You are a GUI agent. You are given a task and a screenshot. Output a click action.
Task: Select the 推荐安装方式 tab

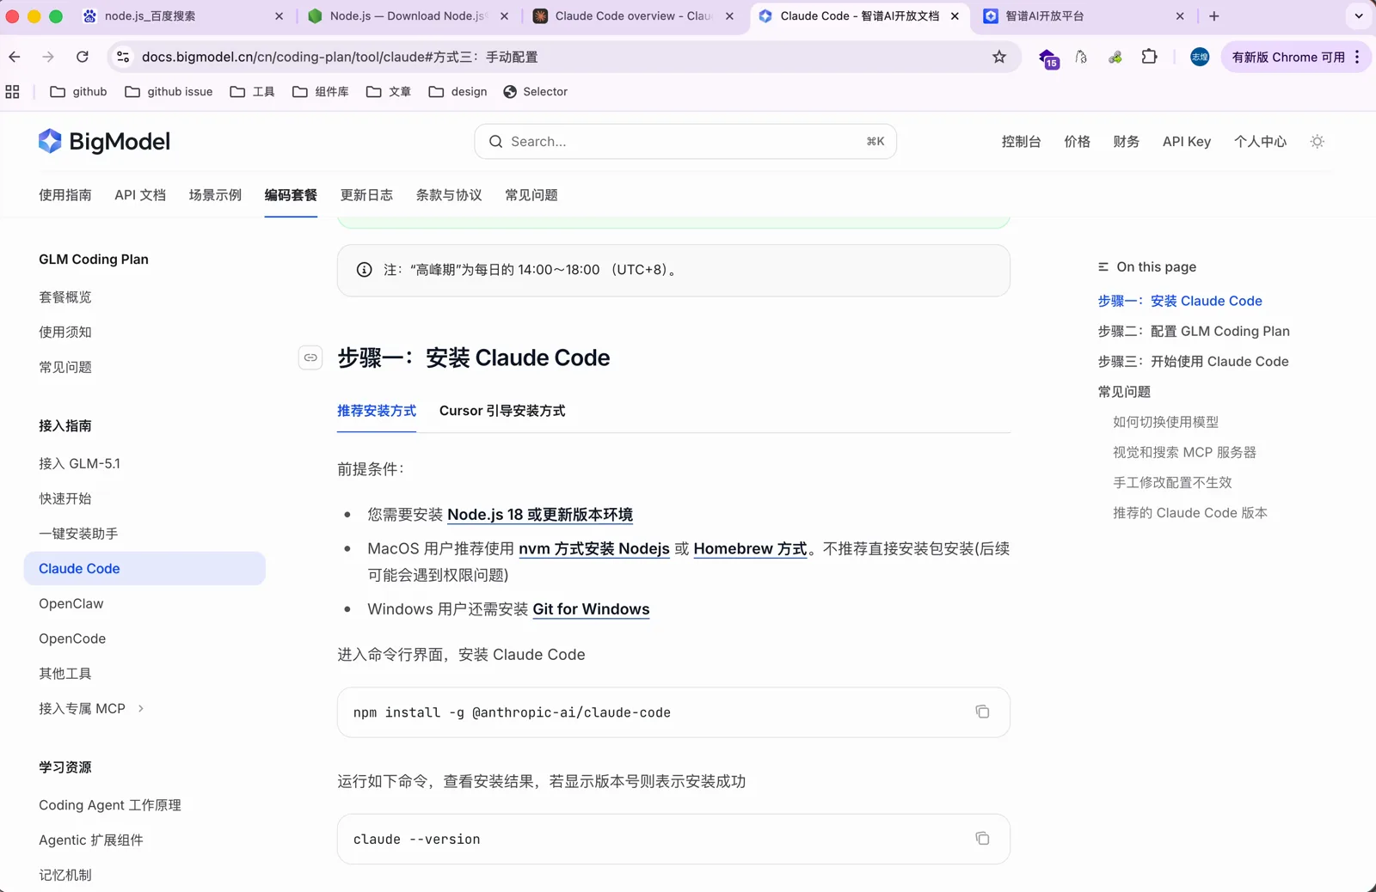(377, 411)
